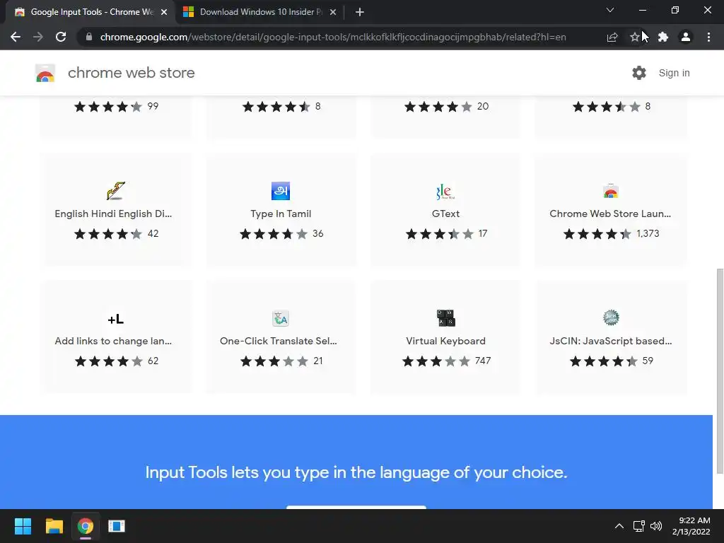Open the clock and date panel
Image resolution: width=724 pixels, height=543 pixels.
[691, 526]
